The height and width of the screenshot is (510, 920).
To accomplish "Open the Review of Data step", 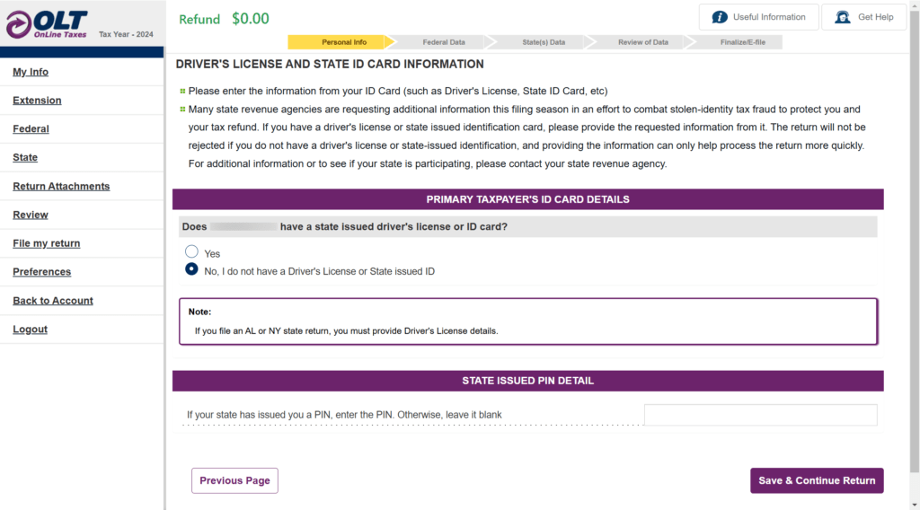I will 643,42.
